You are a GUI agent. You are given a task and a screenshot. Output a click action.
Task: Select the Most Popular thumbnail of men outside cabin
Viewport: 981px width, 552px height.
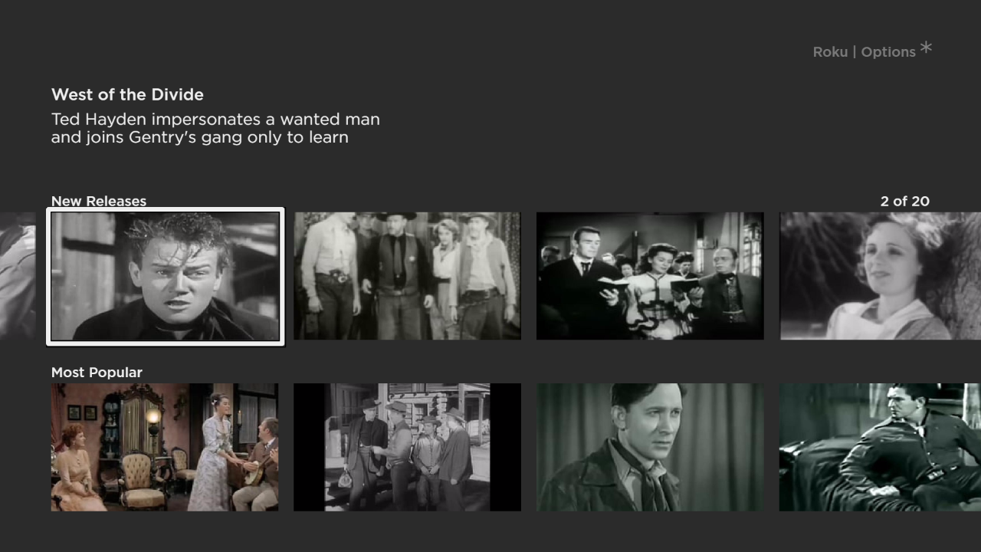(407, 447)
